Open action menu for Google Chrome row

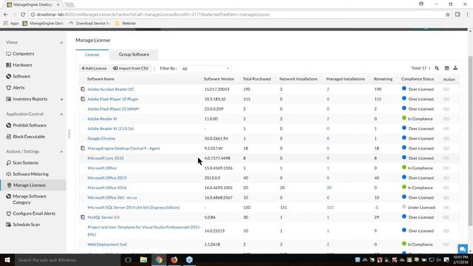(446, 138)
